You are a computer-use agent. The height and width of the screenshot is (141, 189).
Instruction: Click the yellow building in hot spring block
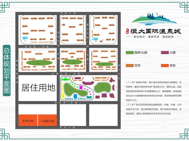coord(63,96)
